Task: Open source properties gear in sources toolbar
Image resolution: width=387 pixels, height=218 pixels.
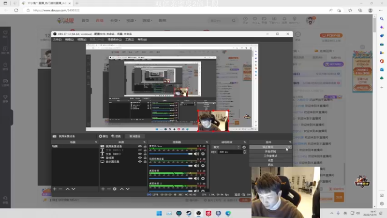Action: click(x=115, y=189)
